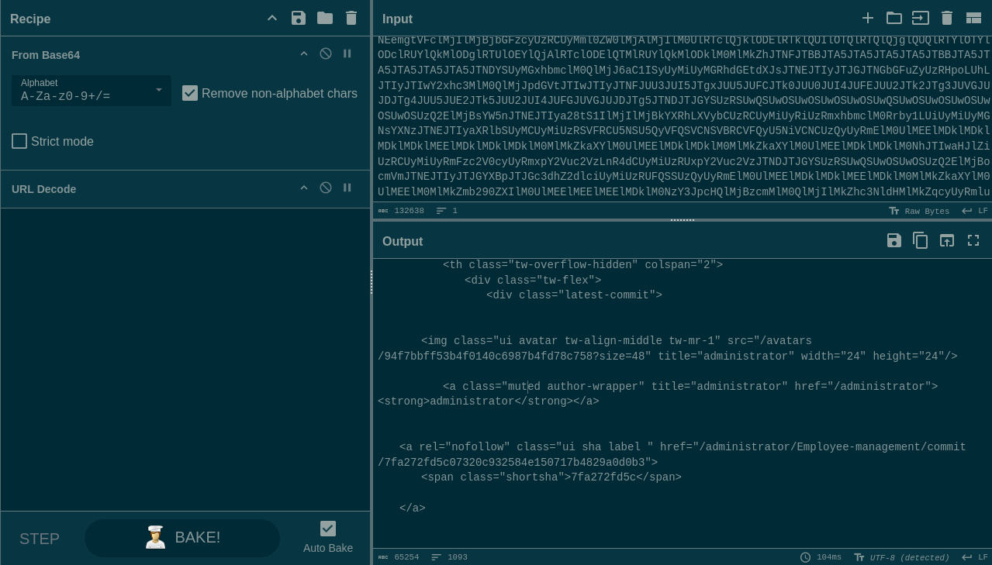
Task: Save the output to a file
Action: click(894, 241)
